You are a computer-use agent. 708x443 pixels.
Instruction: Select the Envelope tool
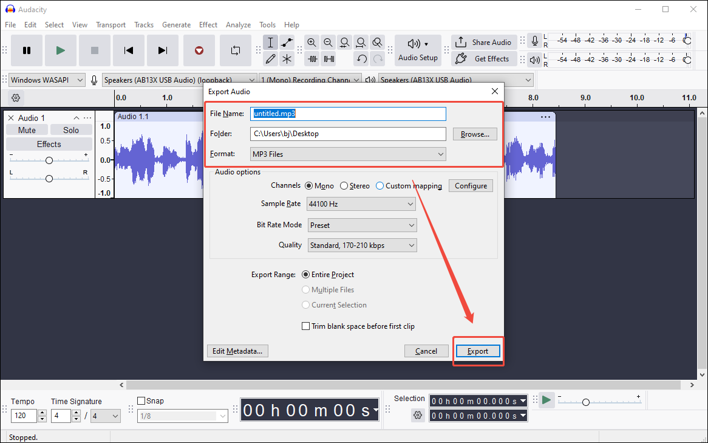click(287, 43)
